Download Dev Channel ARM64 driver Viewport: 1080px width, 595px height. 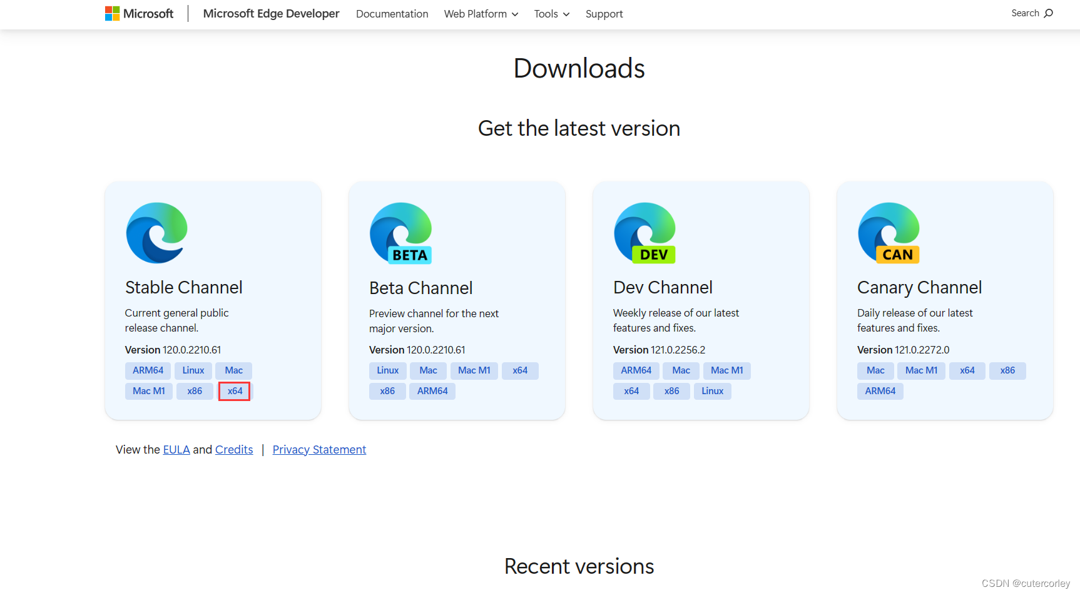point(636,370)
